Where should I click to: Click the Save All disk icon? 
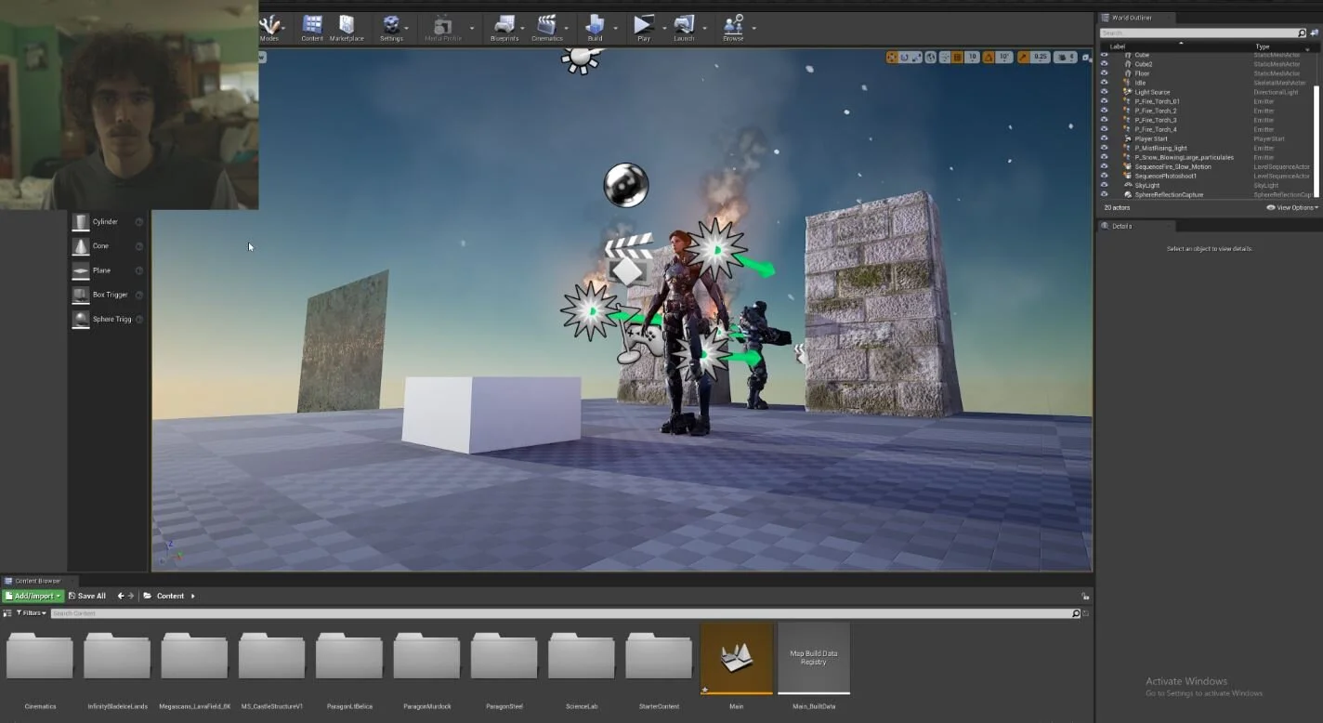click(x=72, y=596)
